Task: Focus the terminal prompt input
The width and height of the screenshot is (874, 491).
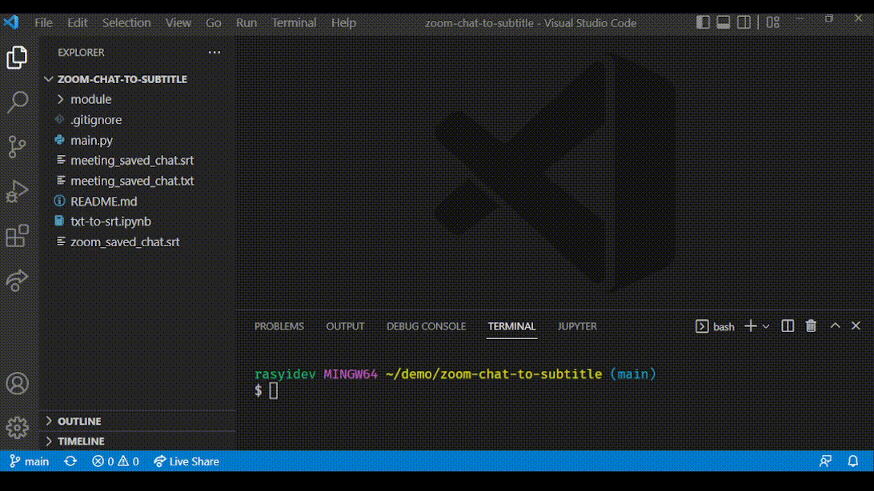Action: pyautogui.click(x=273, y=391)
